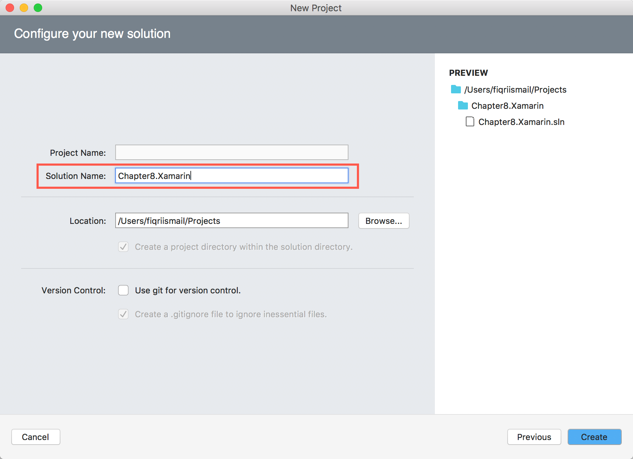Click the Chapter8.Xamarin.sln file icon

(470, 121)
